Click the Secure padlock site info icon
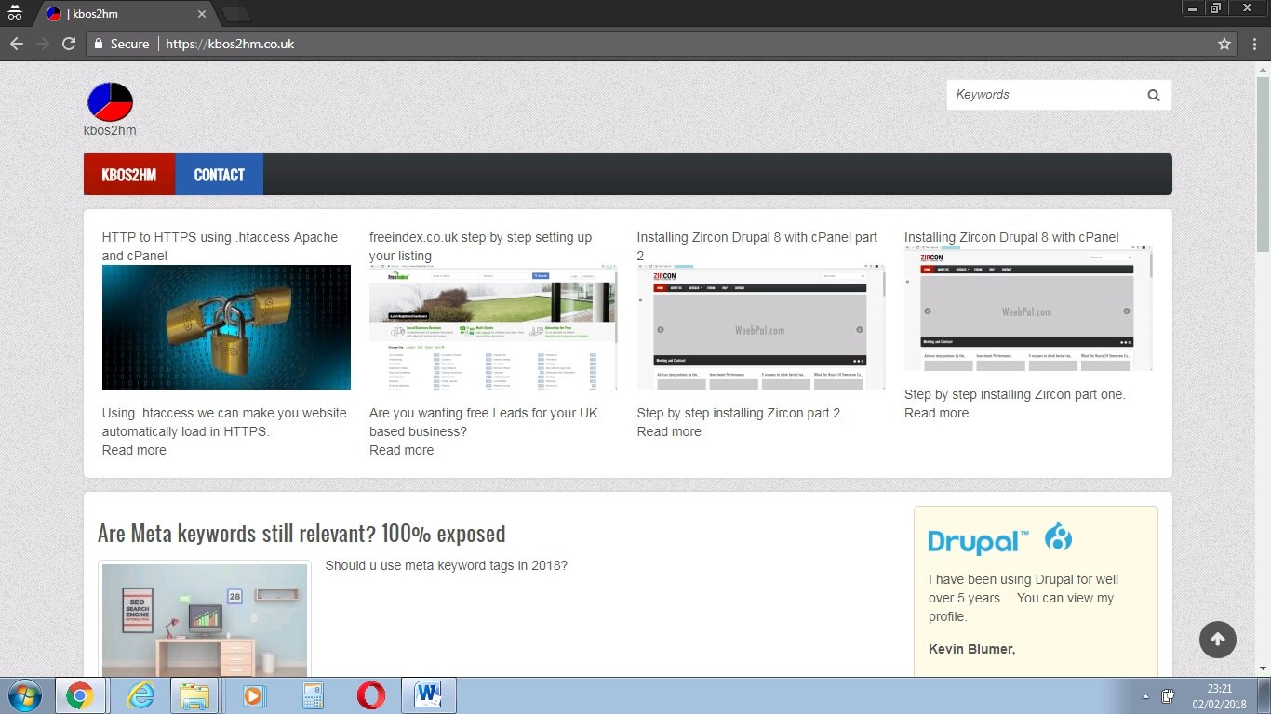This screenshot has height=714, width=1271. click(x=99, y=44)
